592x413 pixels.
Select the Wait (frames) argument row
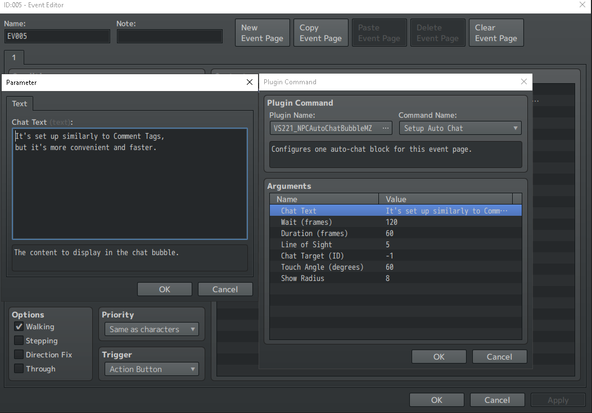396,222
